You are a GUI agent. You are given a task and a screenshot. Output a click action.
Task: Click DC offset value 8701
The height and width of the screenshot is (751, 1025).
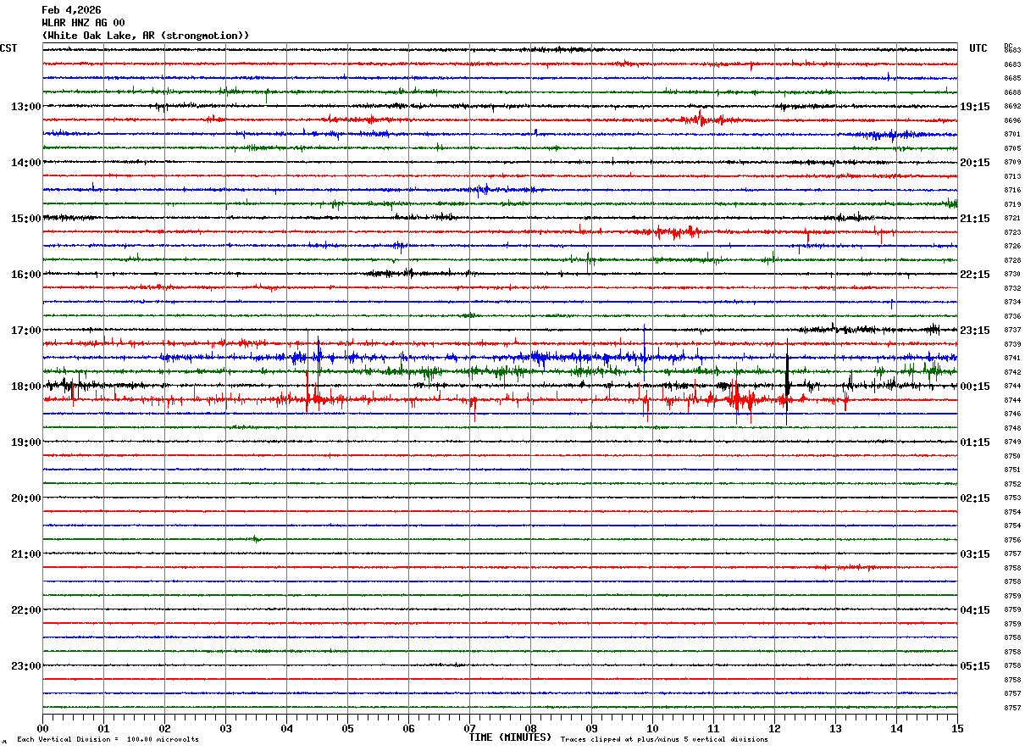1012,135
